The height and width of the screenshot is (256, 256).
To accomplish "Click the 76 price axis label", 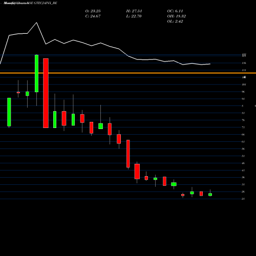I will click(x=243, y=120).
